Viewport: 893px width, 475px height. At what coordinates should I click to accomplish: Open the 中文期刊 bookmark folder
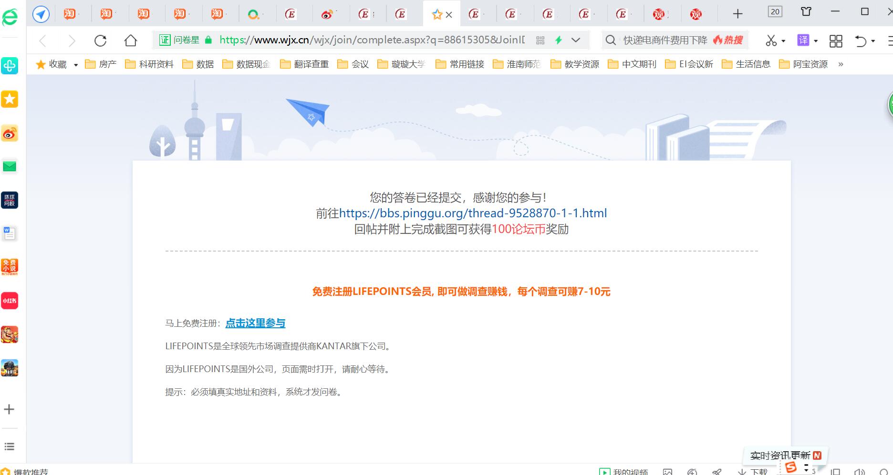[x=632, y=64]
